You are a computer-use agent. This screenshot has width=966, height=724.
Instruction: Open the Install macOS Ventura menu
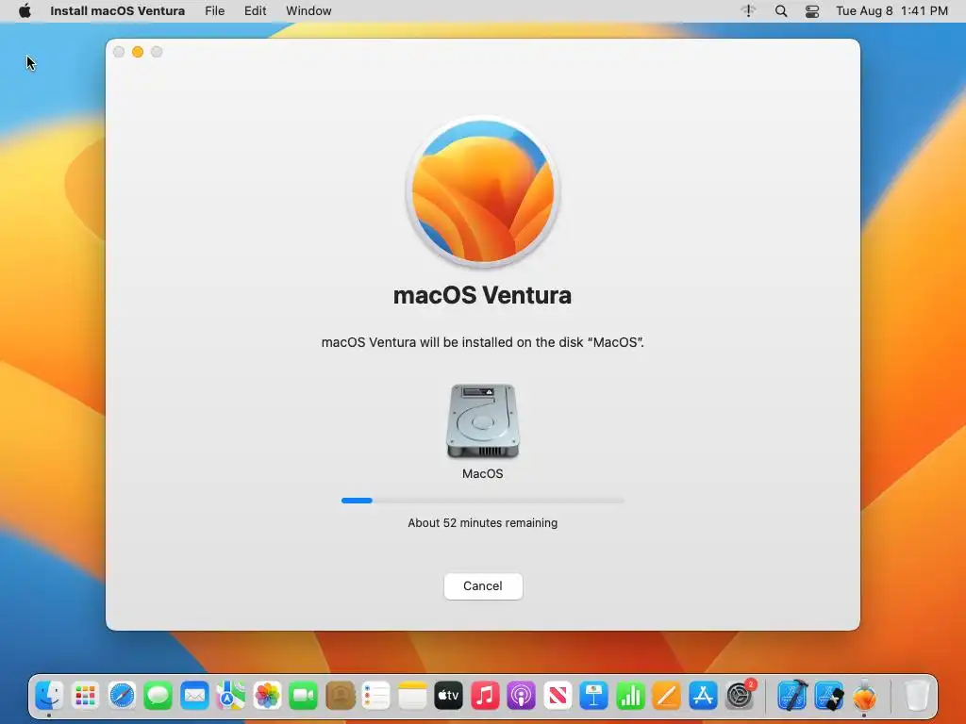[x=118, y=11]
